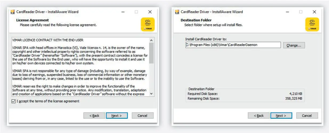Viewport: 329px width, 133px height.
Task: Click the license text scrollbar down arrow
Action: [152, 94]
